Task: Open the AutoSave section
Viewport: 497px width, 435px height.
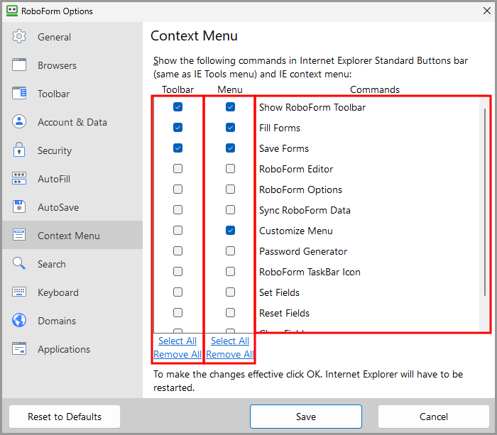Action: click(72, 207)
